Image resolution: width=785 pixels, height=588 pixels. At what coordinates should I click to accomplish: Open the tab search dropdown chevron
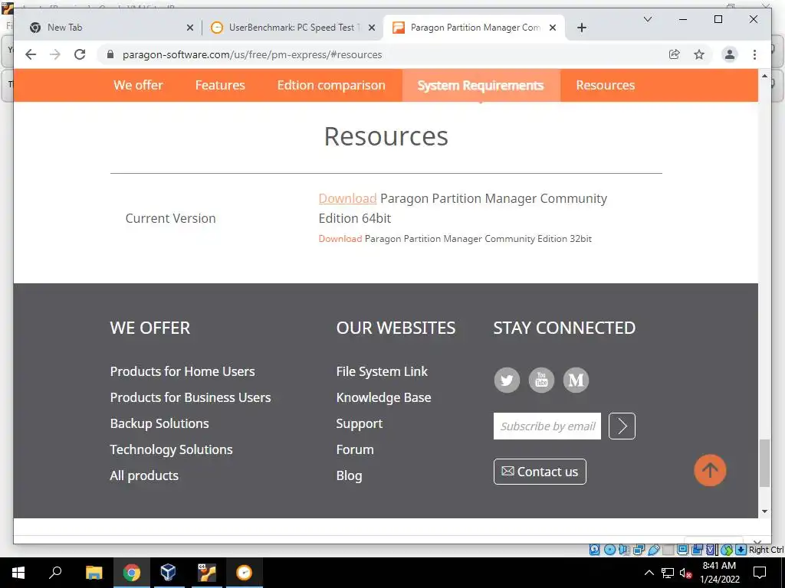(647, 19)
